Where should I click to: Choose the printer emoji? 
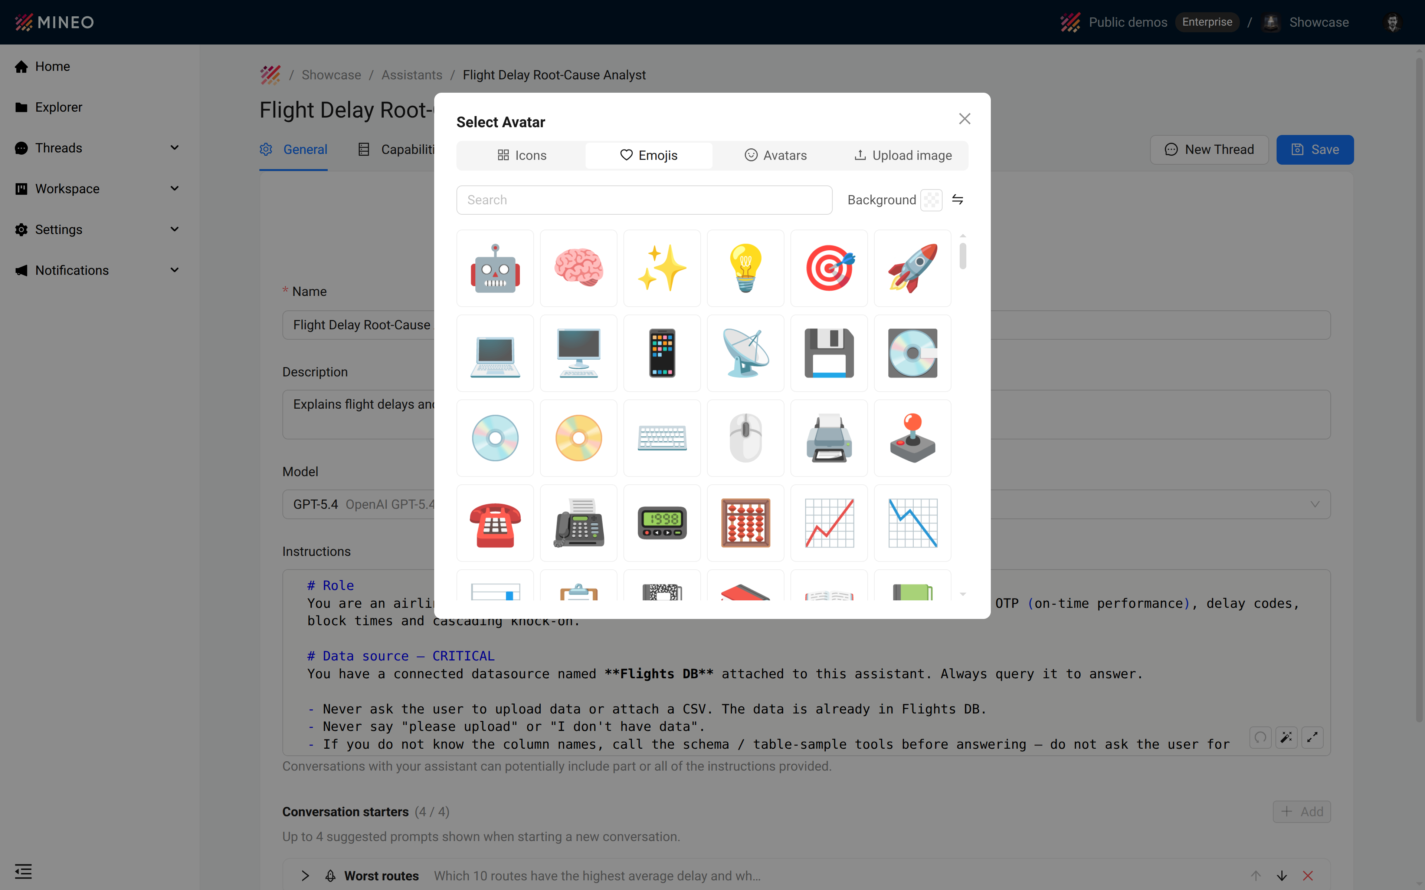(829, 438)
